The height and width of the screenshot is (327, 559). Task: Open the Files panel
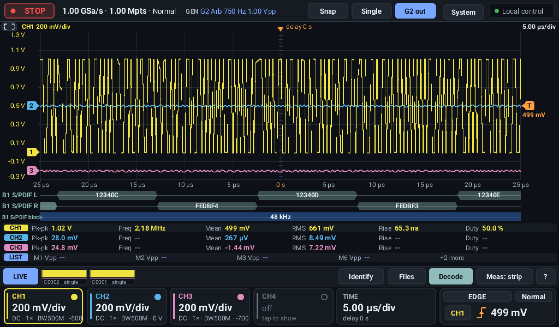[x=406, y=277]
